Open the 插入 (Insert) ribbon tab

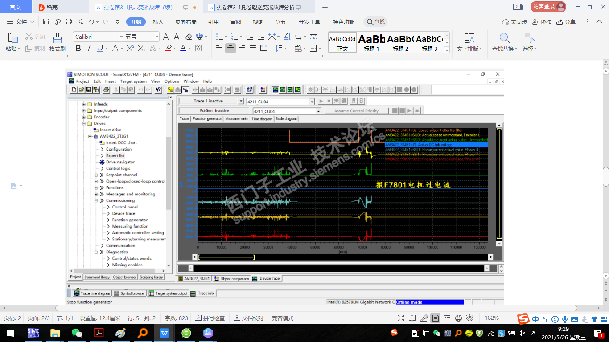coord(158,22)
